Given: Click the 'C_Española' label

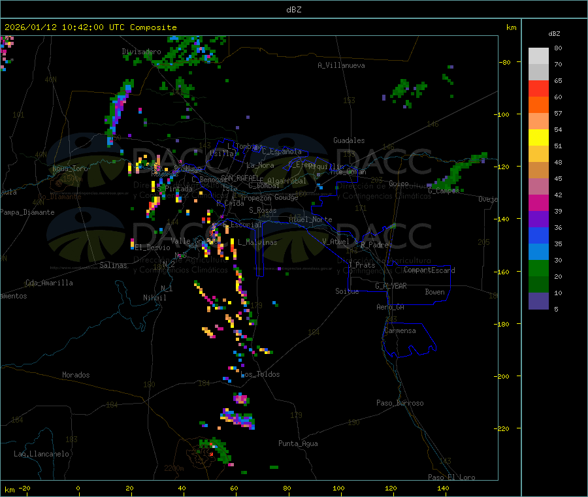Looking at the screenshot, I should click(x=282, y=152).
